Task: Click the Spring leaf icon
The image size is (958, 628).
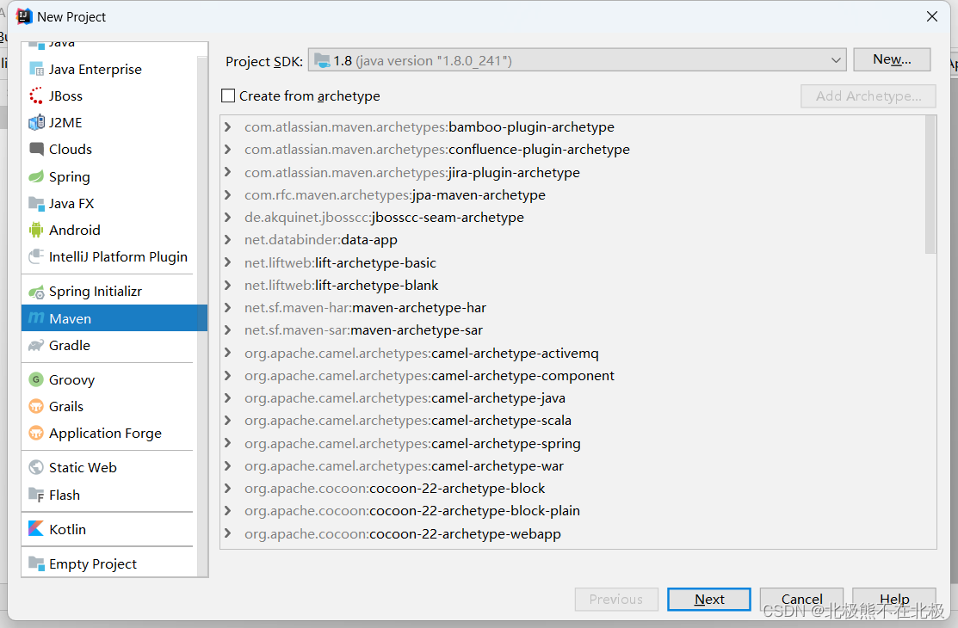Action: tap(36, 176)
